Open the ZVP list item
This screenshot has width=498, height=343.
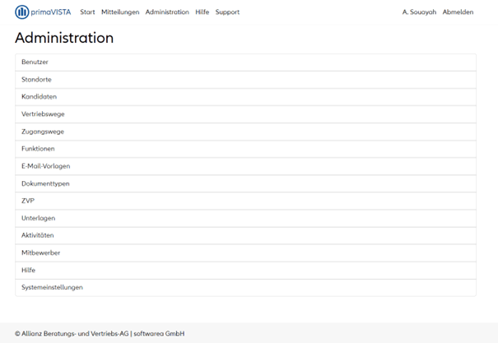28,201
